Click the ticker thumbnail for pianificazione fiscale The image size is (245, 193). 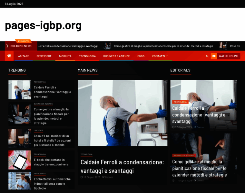pyautogui.click(x=107, y=46)
